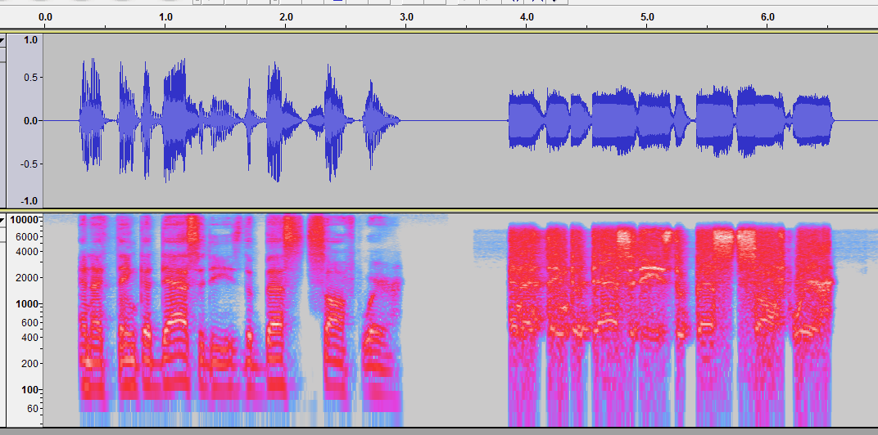Click the 400 label on the spectrogram frequency scale
The height and width of the screenshot is (435, 878).
(30, 337)
